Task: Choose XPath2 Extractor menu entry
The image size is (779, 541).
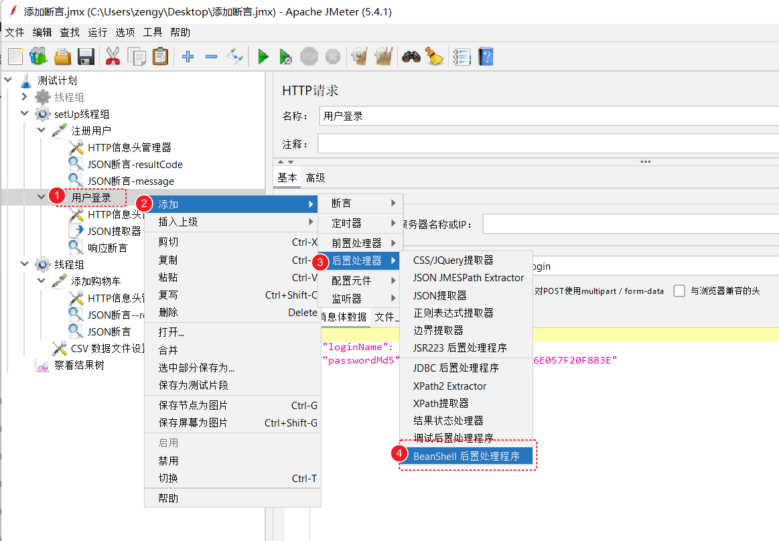Action: (466, 386)
